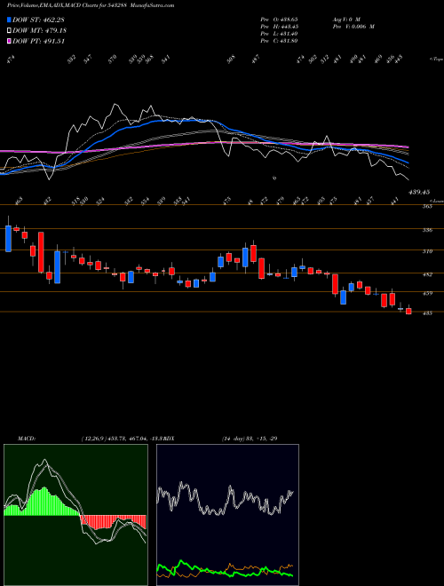
Task: Click the 482 price level label
Action: (427, 274)
